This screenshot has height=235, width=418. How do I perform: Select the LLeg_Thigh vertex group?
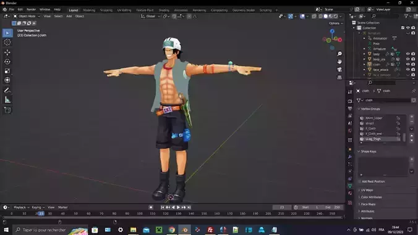click(x=380, y=139)
